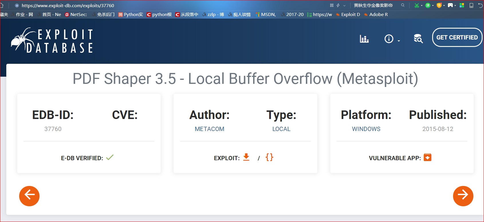
Task: Open the Exploit D bookmark
Action: (x=348, y=15)
